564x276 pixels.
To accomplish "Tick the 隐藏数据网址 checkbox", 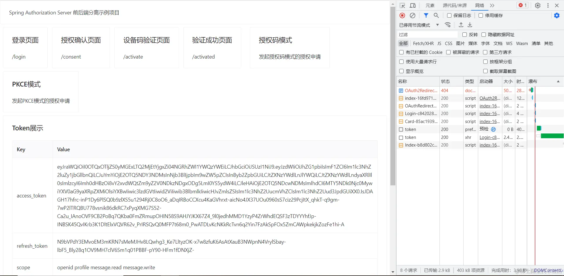I will pos(484,34).
